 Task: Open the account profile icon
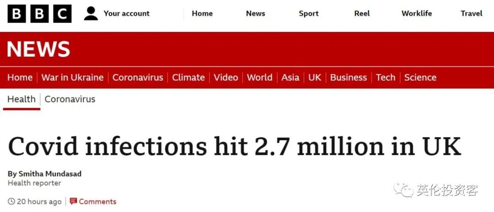91,14
